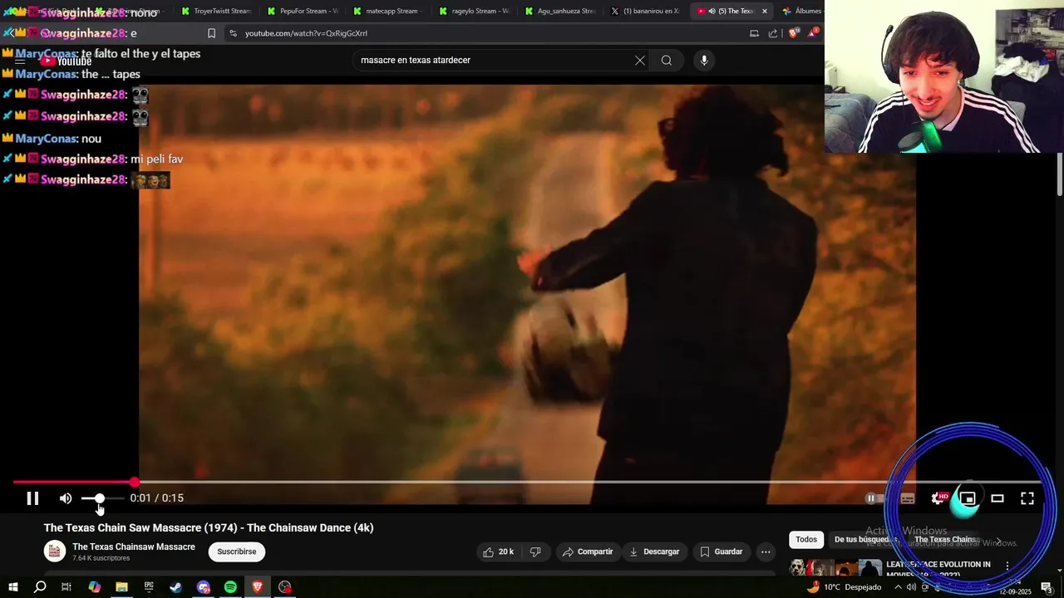The image size is (1064, 598).
Task: Open Epic Games Launcher from taskbar
Action: (x=149, y=587)
